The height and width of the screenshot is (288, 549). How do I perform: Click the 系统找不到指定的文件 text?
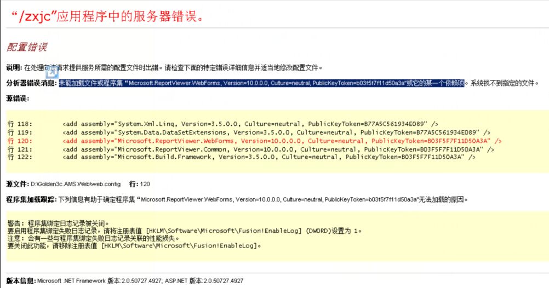[x=504, y=83]
